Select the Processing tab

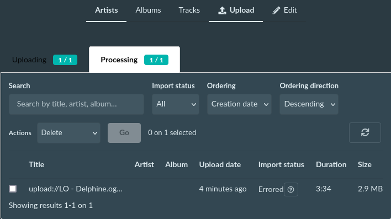click(x=134, y=60)
